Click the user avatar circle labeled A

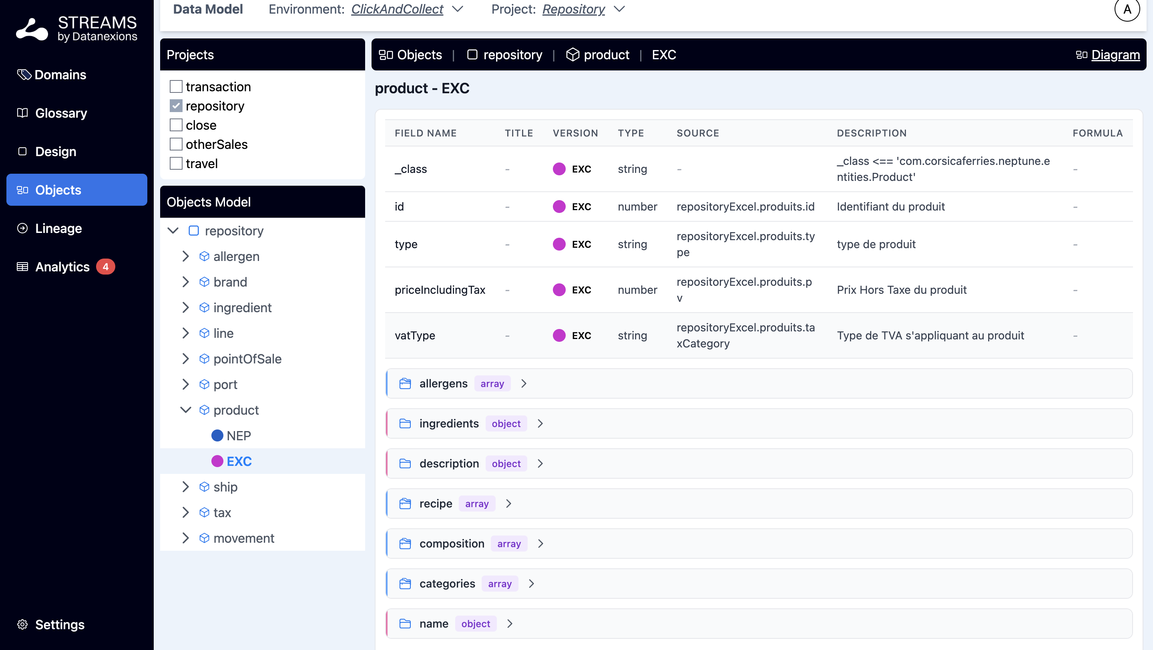[x=1127, y=9]
